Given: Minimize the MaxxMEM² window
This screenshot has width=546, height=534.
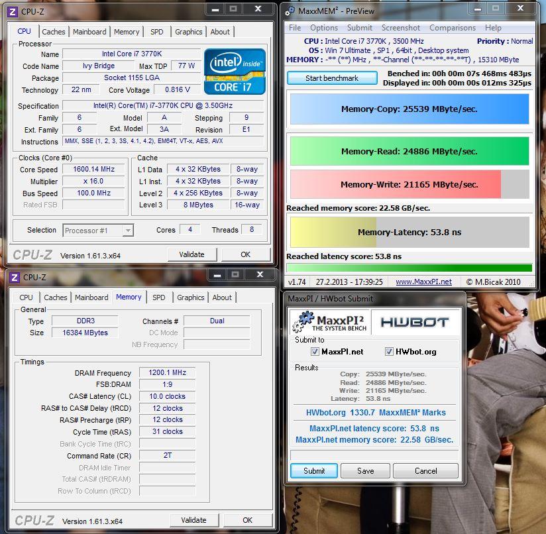Looking at the screenshot, I should tap(478, 9).
